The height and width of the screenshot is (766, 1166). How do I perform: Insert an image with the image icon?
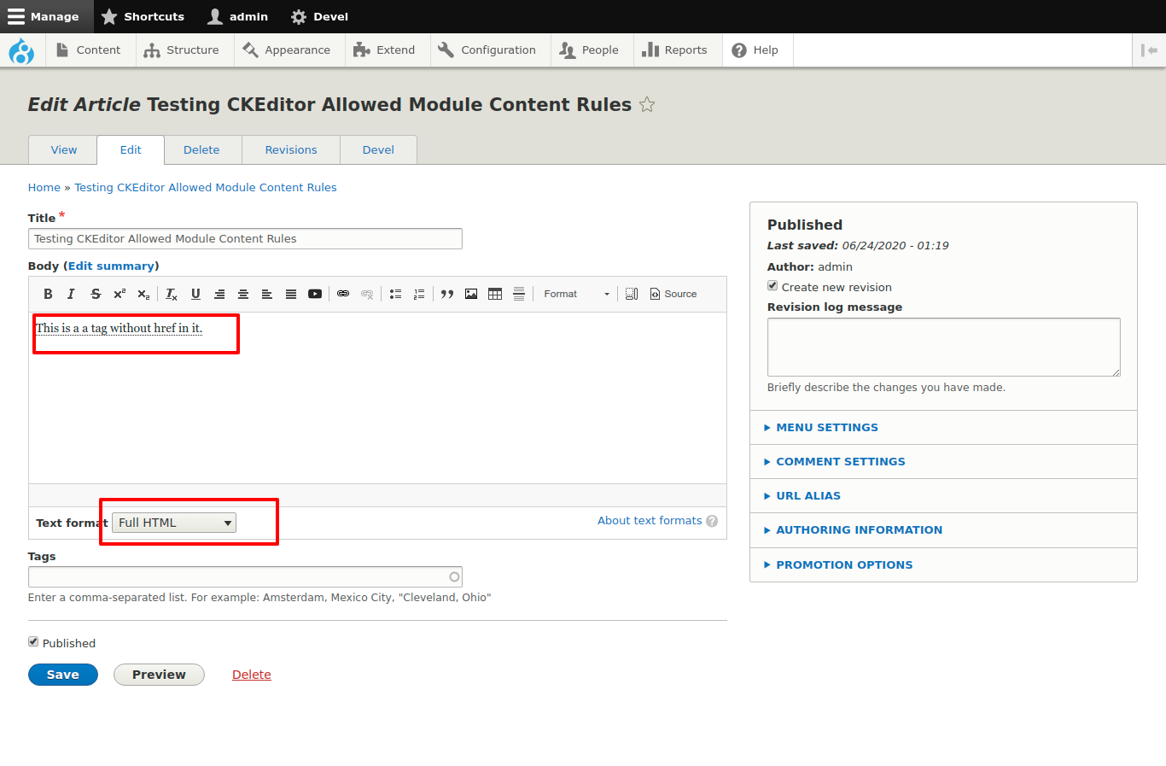click(471, 294)
